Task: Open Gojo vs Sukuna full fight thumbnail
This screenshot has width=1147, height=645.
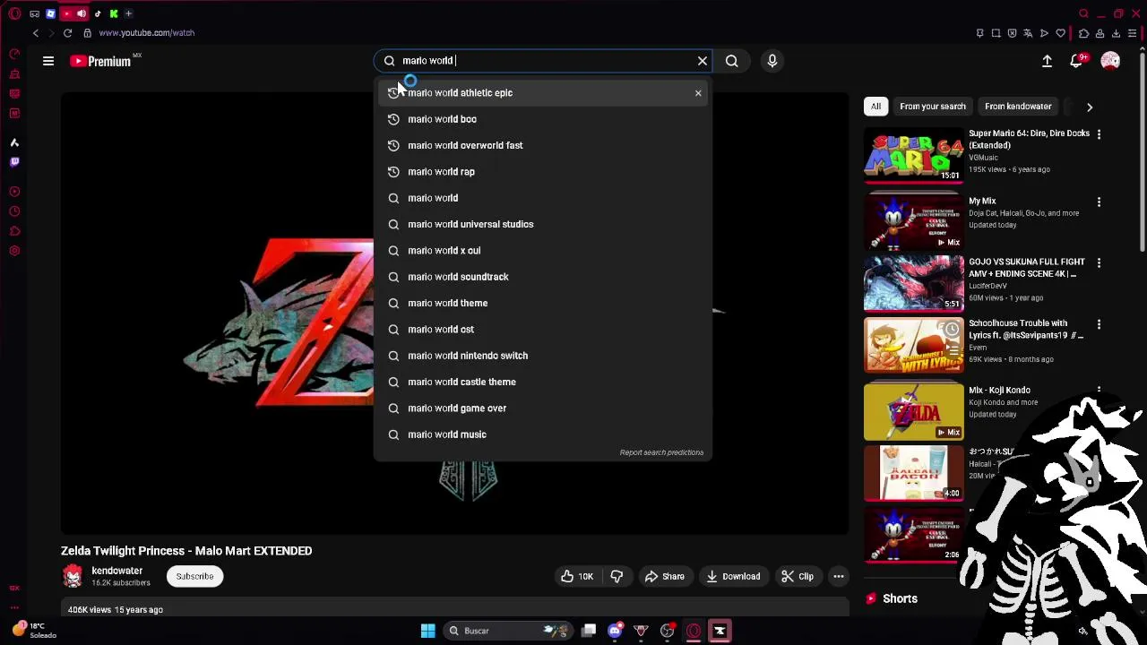Action: pos(913,283)
